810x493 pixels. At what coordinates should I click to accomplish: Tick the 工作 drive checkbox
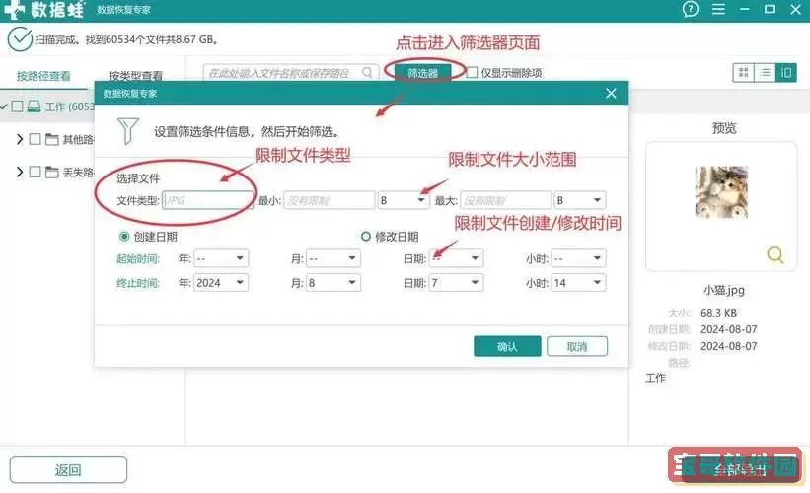pyautogui.click(x=18, y=106)
